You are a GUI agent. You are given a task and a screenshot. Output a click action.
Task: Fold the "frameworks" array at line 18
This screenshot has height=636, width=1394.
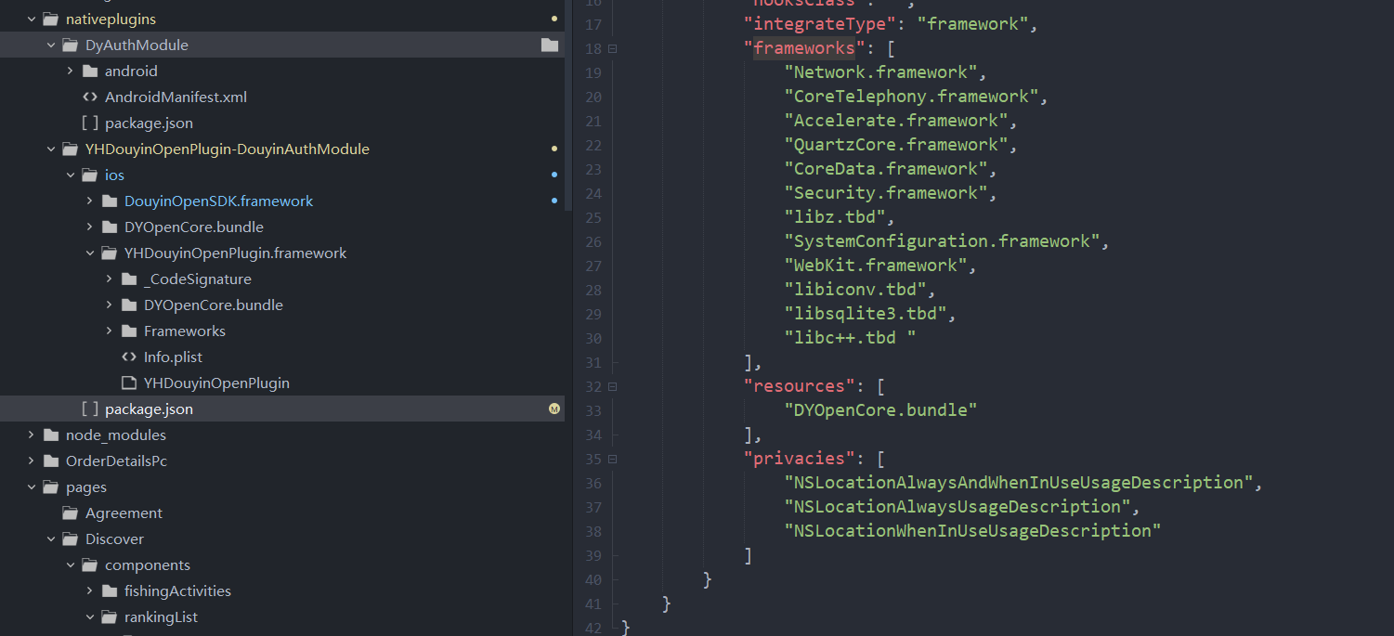coord(612,48)
